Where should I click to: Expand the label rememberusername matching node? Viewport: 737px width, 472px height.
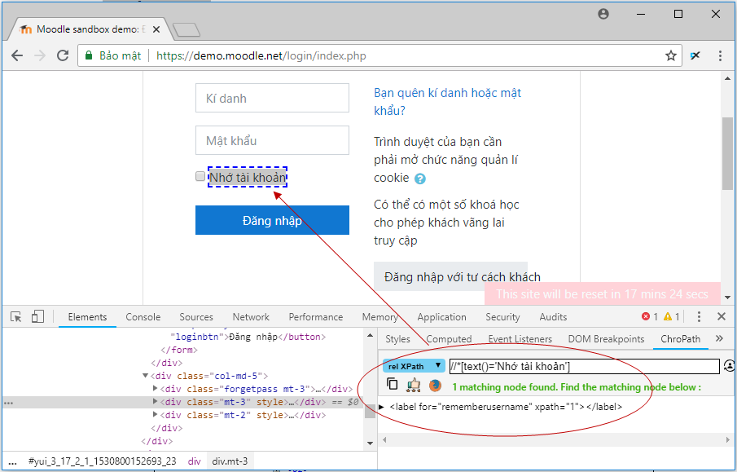(x=381, y=407)
